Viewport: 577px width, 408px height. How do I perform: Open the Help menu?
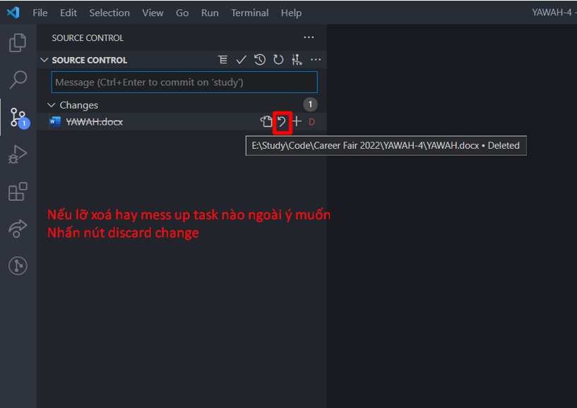[291, 13]
